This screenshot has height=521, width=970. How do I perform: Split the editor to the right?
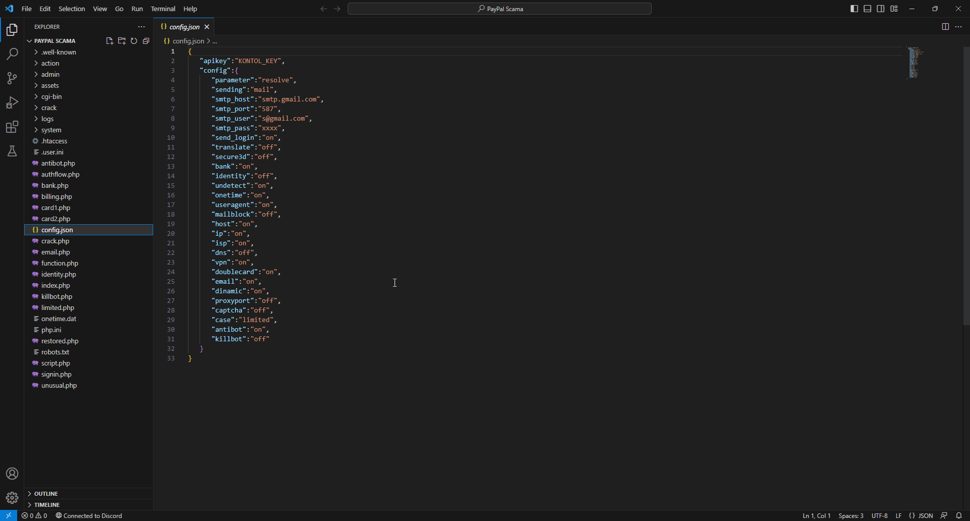coord(945,27)
